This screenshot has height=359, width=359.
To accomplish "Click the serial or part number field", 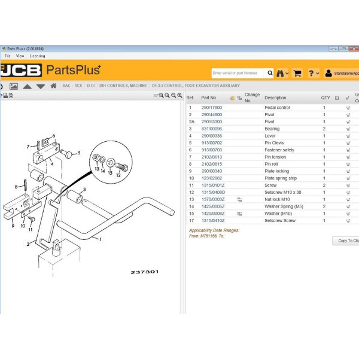I will [238, 73].
